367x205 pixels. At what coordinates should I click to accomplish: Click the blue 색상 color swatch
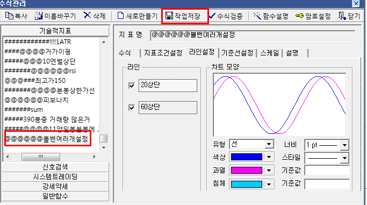coord(247,157)
